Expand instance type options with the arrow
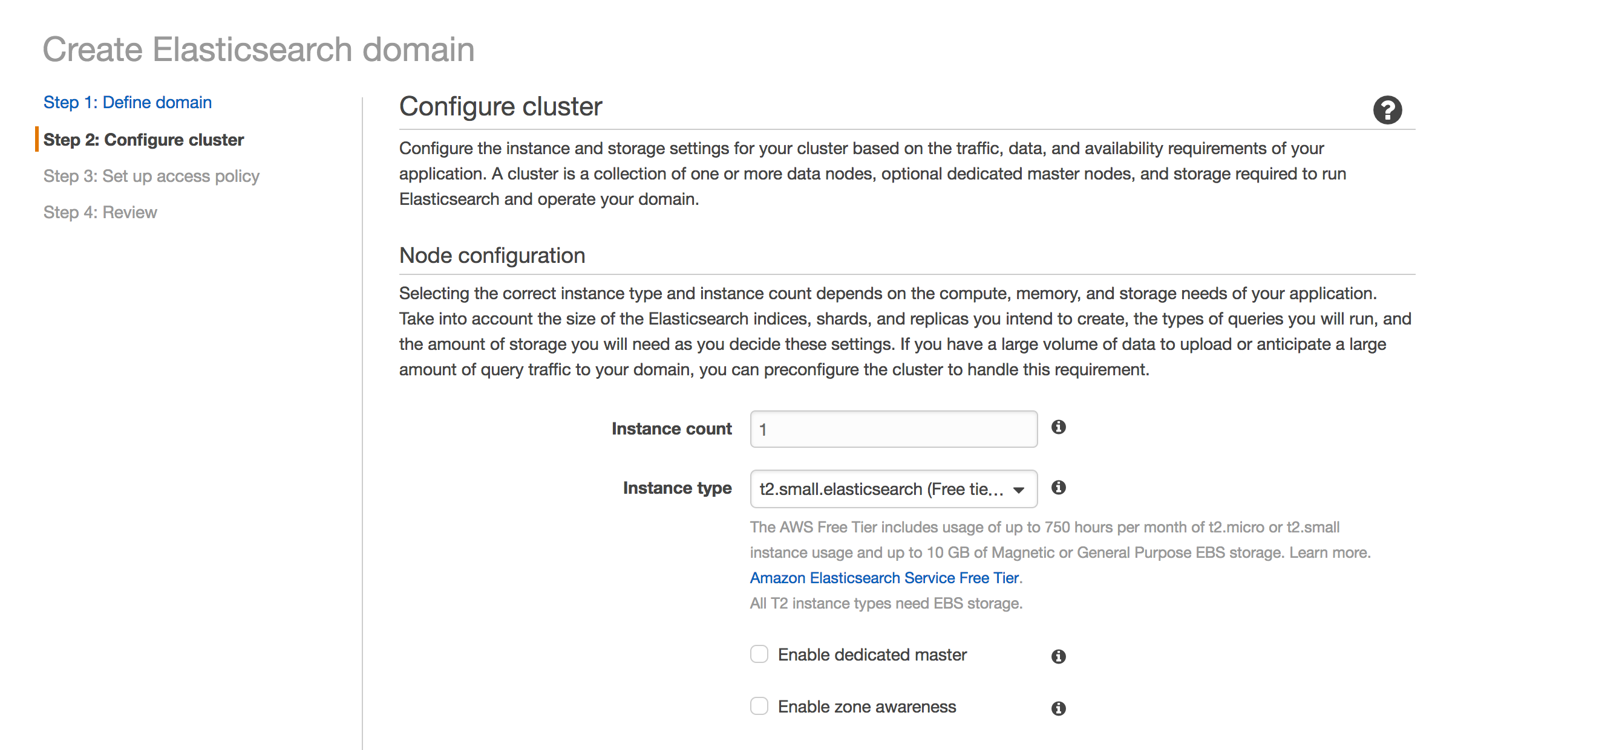1602x750 pixels. 1019,489
